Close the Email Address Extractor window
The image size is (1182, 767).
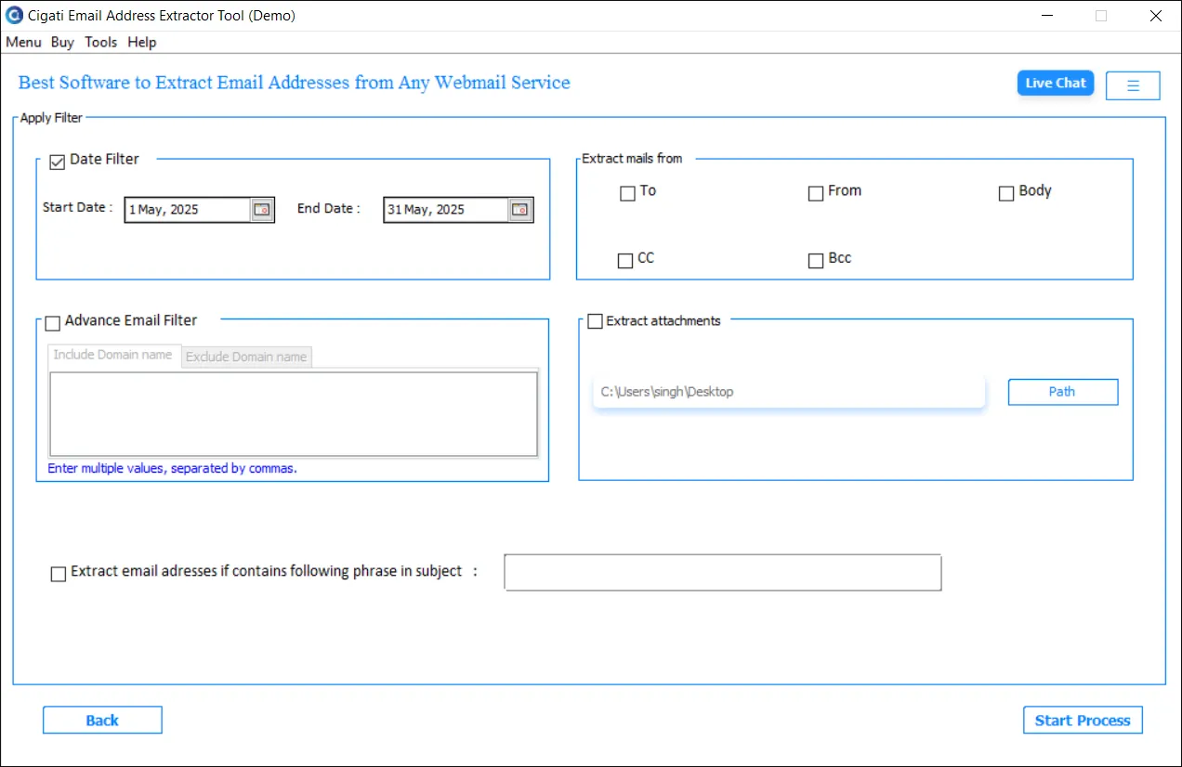click(1155, 16)
